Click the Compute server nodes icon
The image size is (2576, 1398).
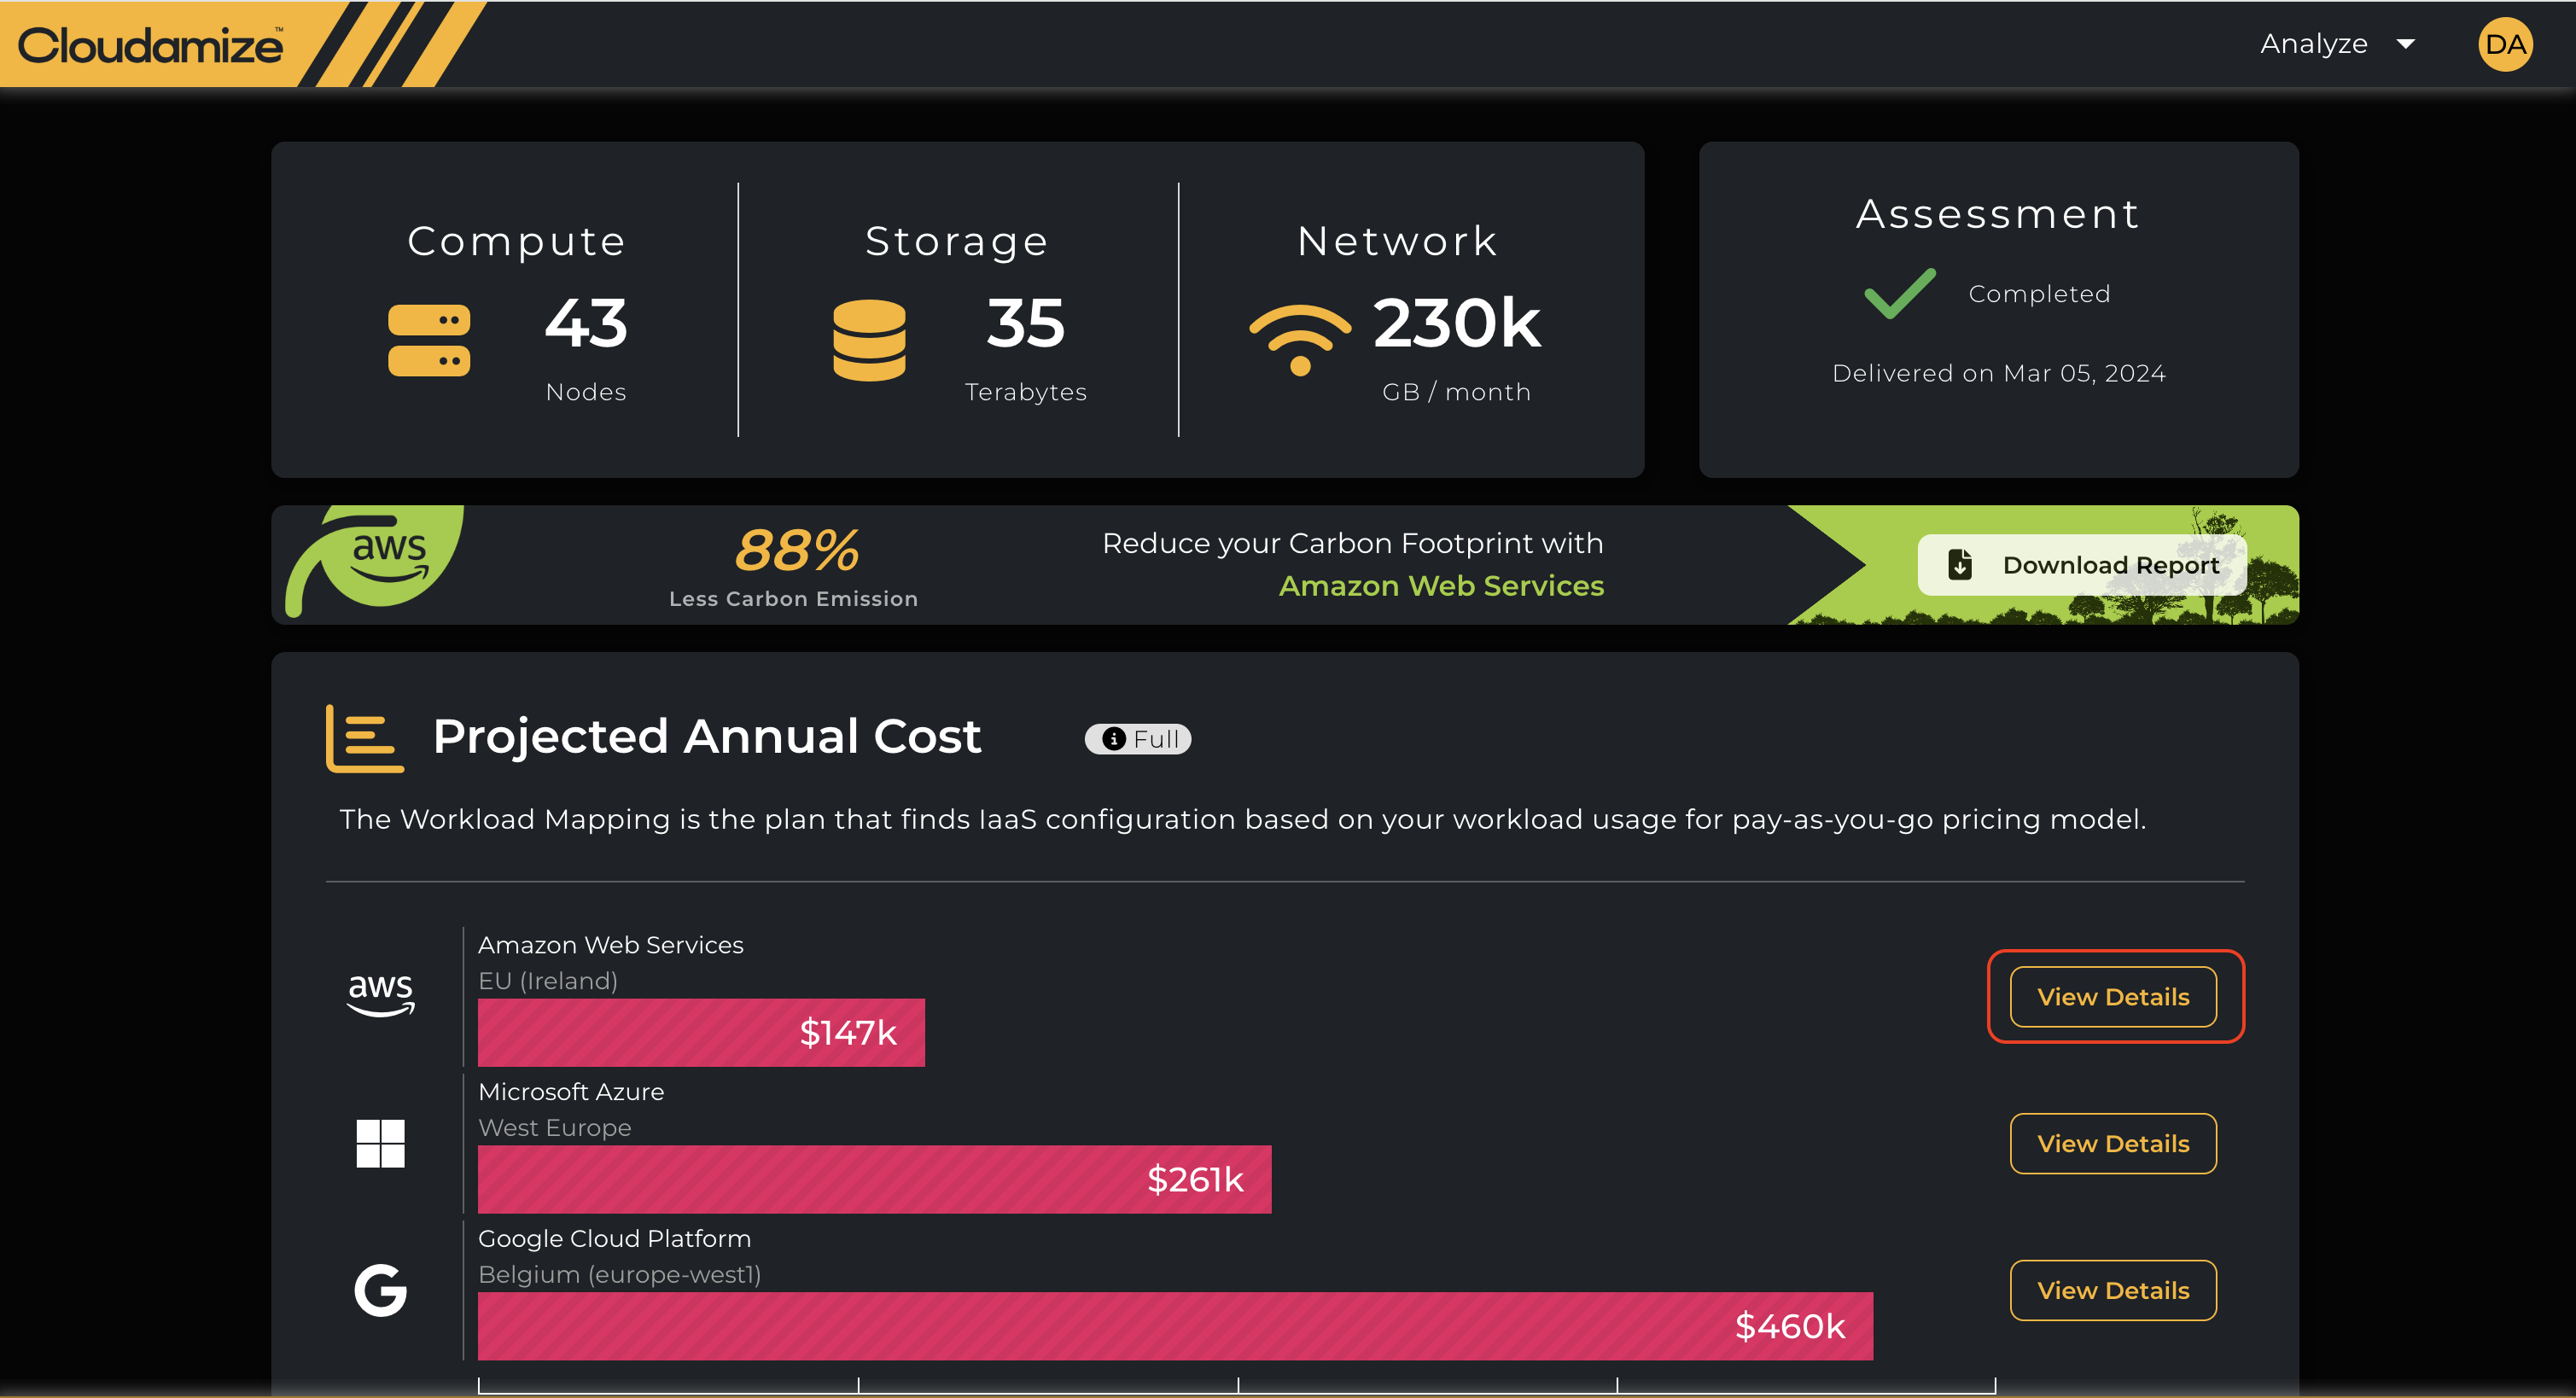[x=429, y=340]
